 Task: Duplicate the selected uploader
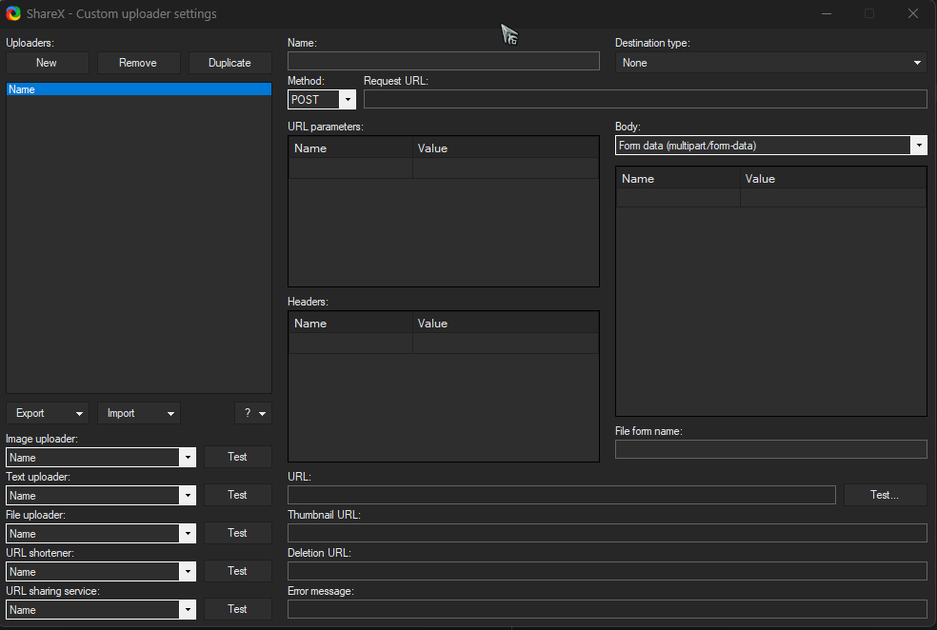pyautogui.click(x=229, y=63)
